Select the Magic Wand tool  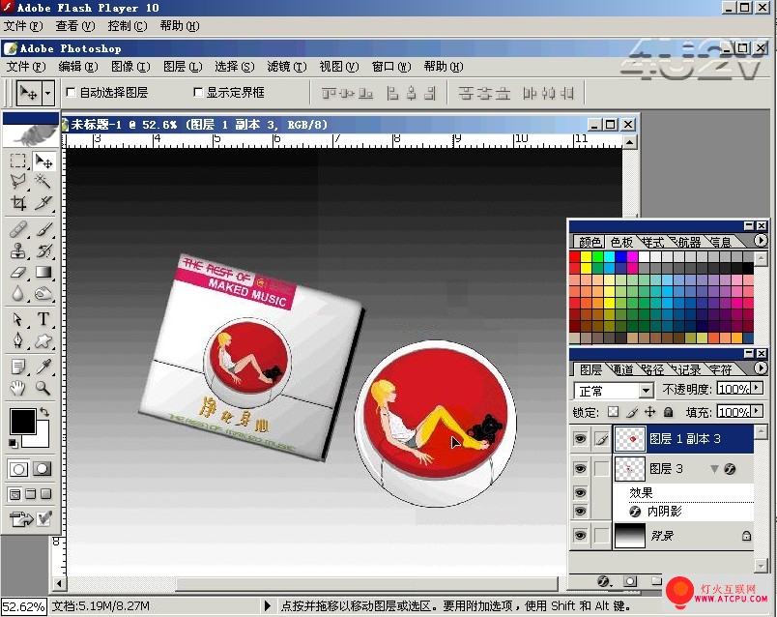click(43, 181)
